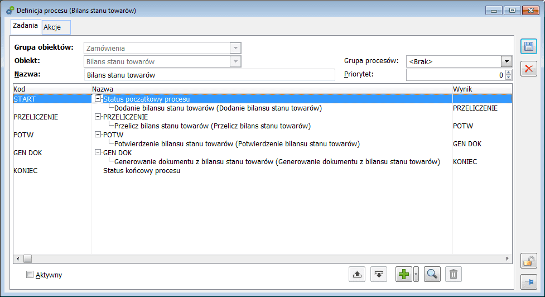Collapse the Status początkowy procesu node
The height and width of the screenshot is (297, 545).
(x=98, y=99)
